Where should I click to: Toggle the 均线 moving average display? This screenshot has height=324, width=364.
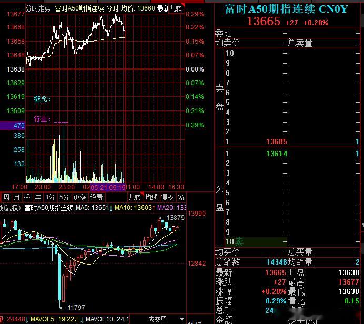click(151, 198)
